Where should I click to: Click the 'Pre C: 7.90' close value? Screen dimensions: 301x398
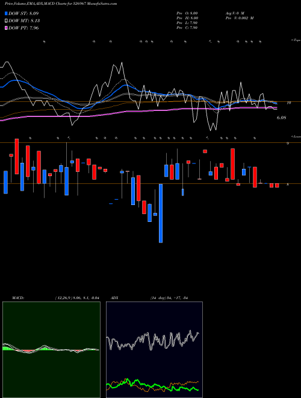coord(187,28)
